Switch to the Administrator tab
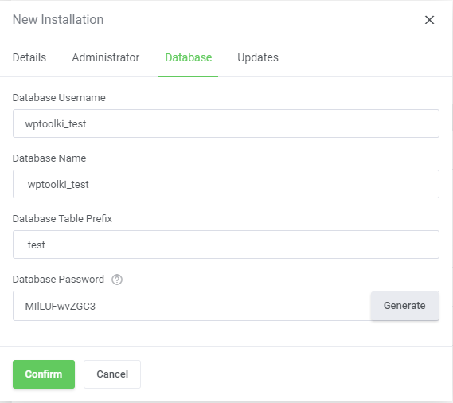Viewport: 453px width, 403px height. point(105,57)
